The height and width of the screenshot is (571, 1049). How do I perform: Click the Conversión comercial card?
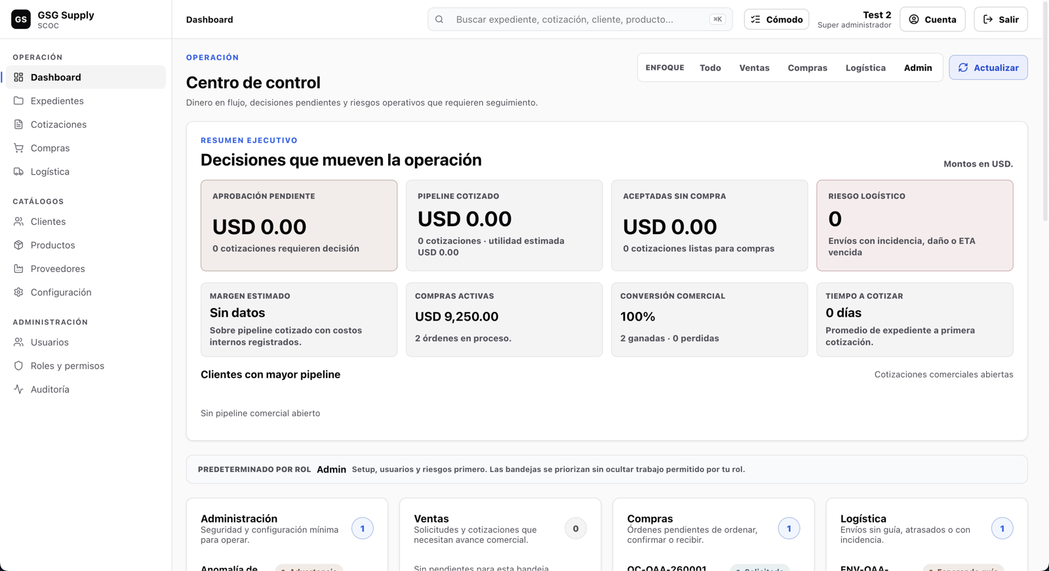(709, 320)
